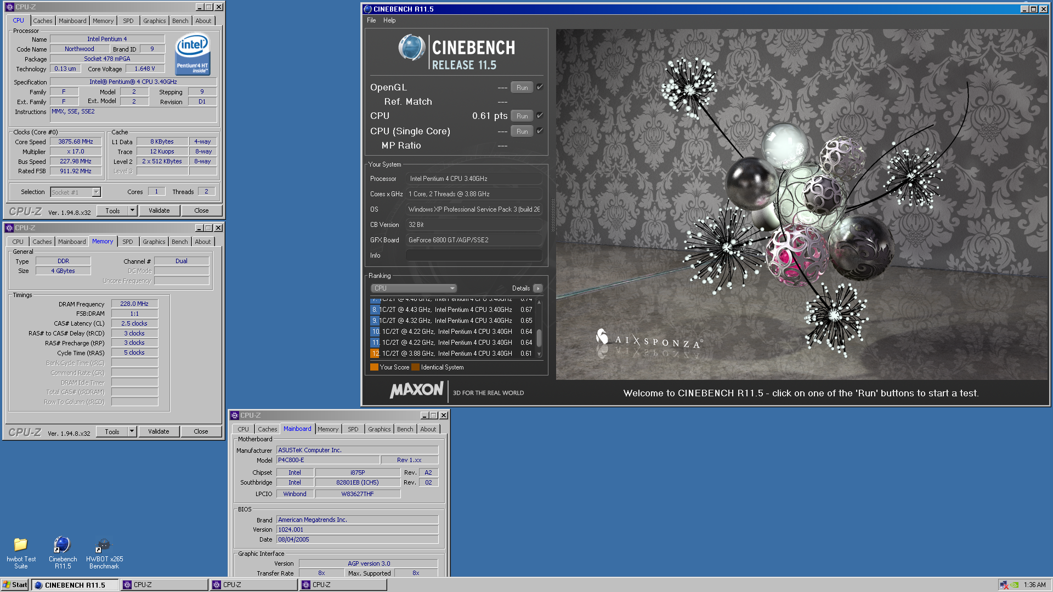Image resolution: width=1053 pixels, height=592 pixels.
Task: Click third CPU-Z taskbar button
Action: [x=343, y=585]
